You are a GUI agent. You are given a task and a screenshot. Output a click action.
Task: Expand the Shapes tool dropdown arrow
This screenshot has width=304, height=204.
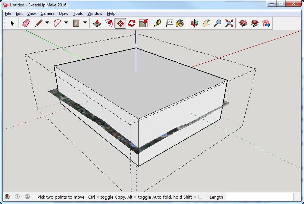(85, 23)
